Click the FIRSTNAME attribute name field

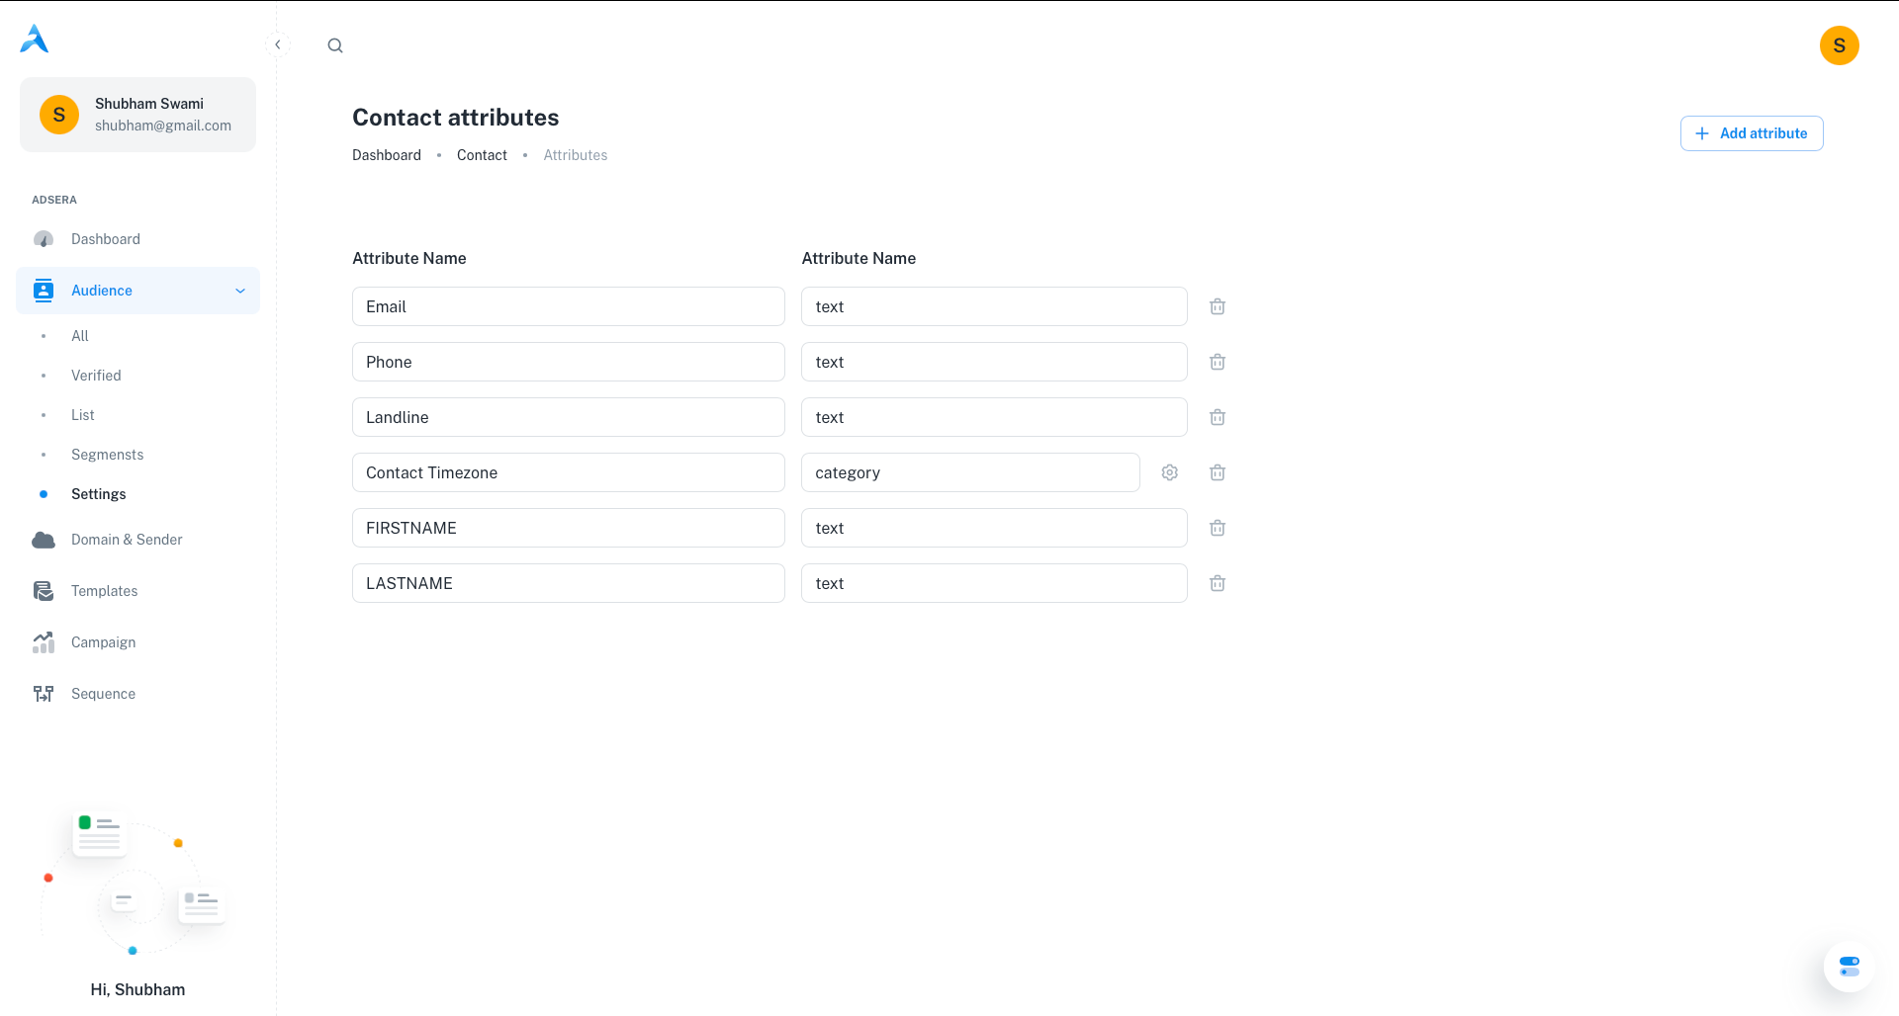pyautogui.click(x=568, y=528)
